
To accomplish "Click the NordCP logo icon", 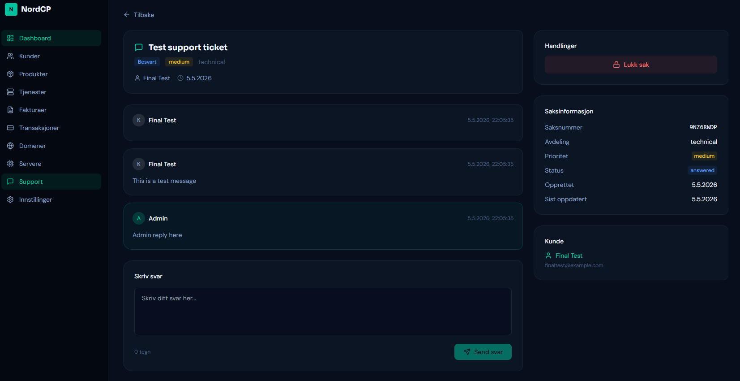I will (x=11, y=9).
